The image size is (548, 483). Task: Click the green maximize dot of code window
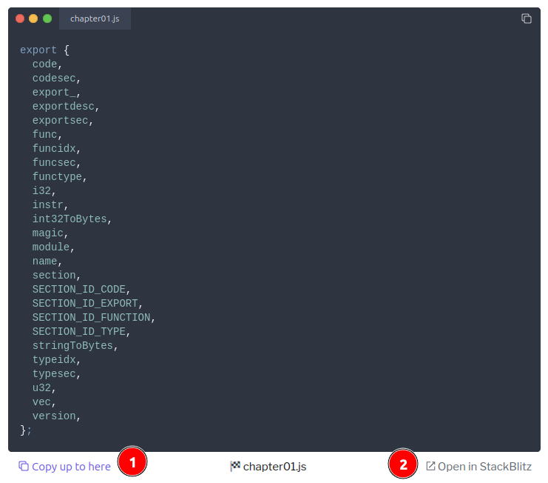click(47, 19)
